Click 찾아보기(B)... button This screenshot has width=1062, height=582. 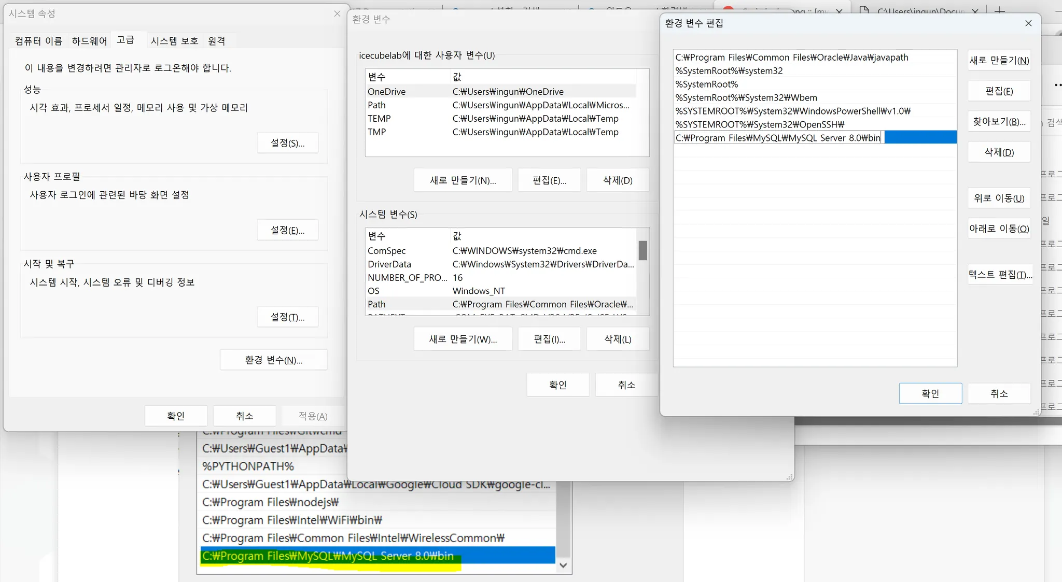coord(999,122)
